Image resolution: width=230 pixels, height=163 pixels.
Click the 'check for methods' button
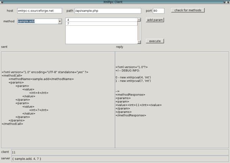(x=188, y=10)
